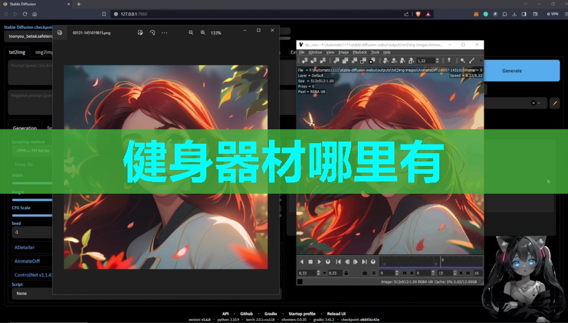
Task: Click the playback loop shuttle knob after Play
Action: pos(328,262)
